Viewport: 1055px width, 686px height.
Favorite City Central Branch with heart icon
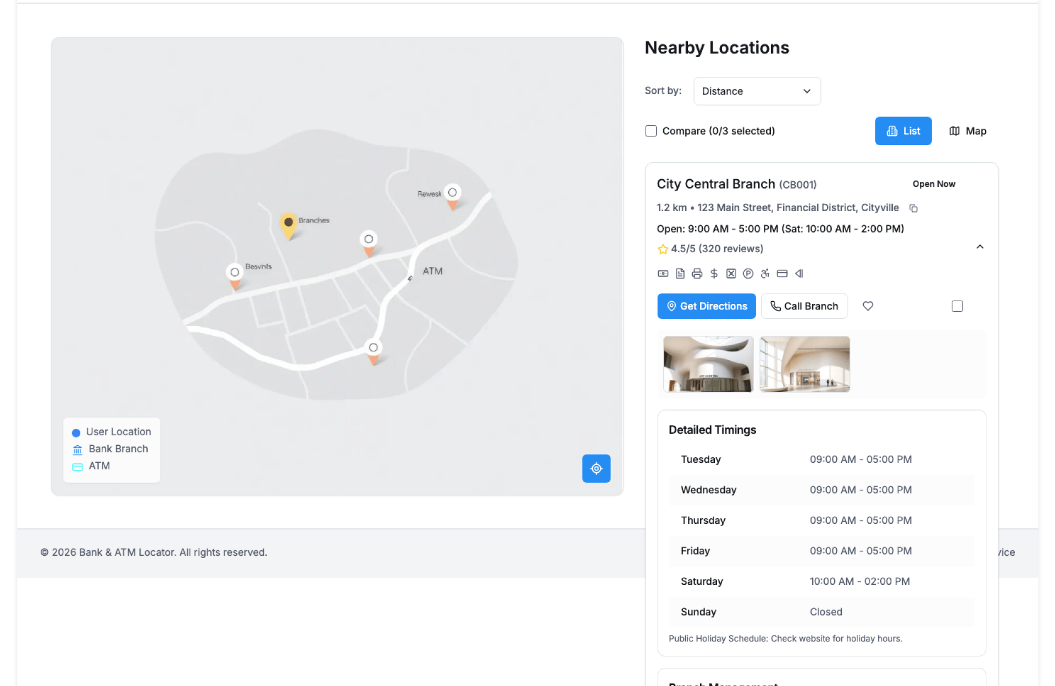click(x=868, y=306)
